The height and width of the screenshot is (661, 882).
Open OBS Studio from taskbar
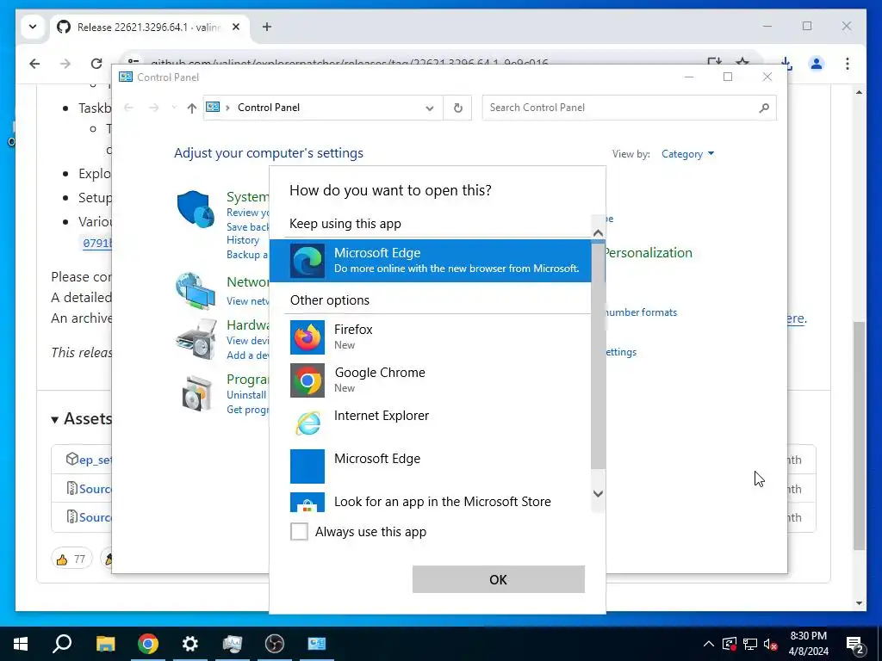click(x=275, y=644)
